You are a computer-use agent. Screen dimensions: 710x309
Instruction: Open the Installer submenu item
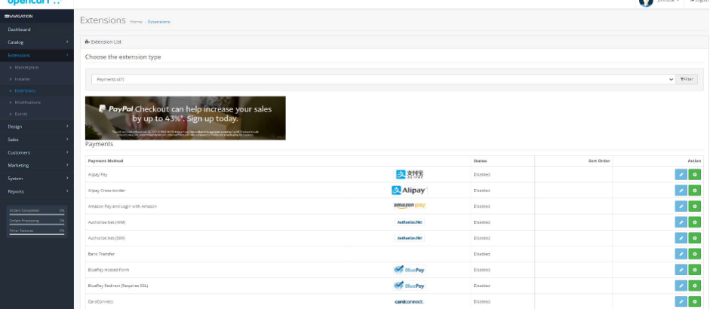[37, 79]
